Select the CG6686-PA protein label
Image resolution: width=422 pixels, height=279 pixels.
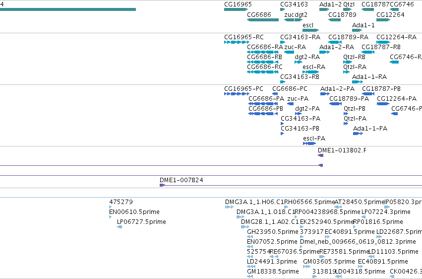coord(266,99)
